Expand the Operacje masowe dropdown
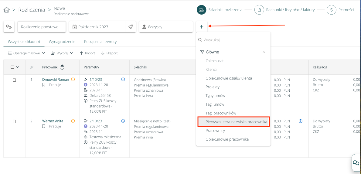Image resolution: width=361 pixels, height=174 pixels. tap(26, 53)
